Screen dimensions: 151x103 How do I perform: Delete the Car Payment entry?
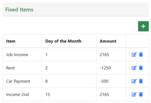pyautogui.click(x=141, y=81)
